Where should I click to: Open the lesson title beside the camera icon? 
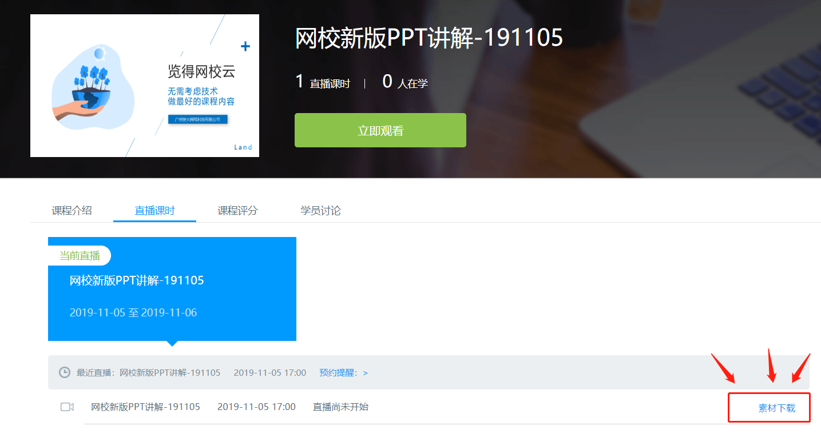point(145,407)
